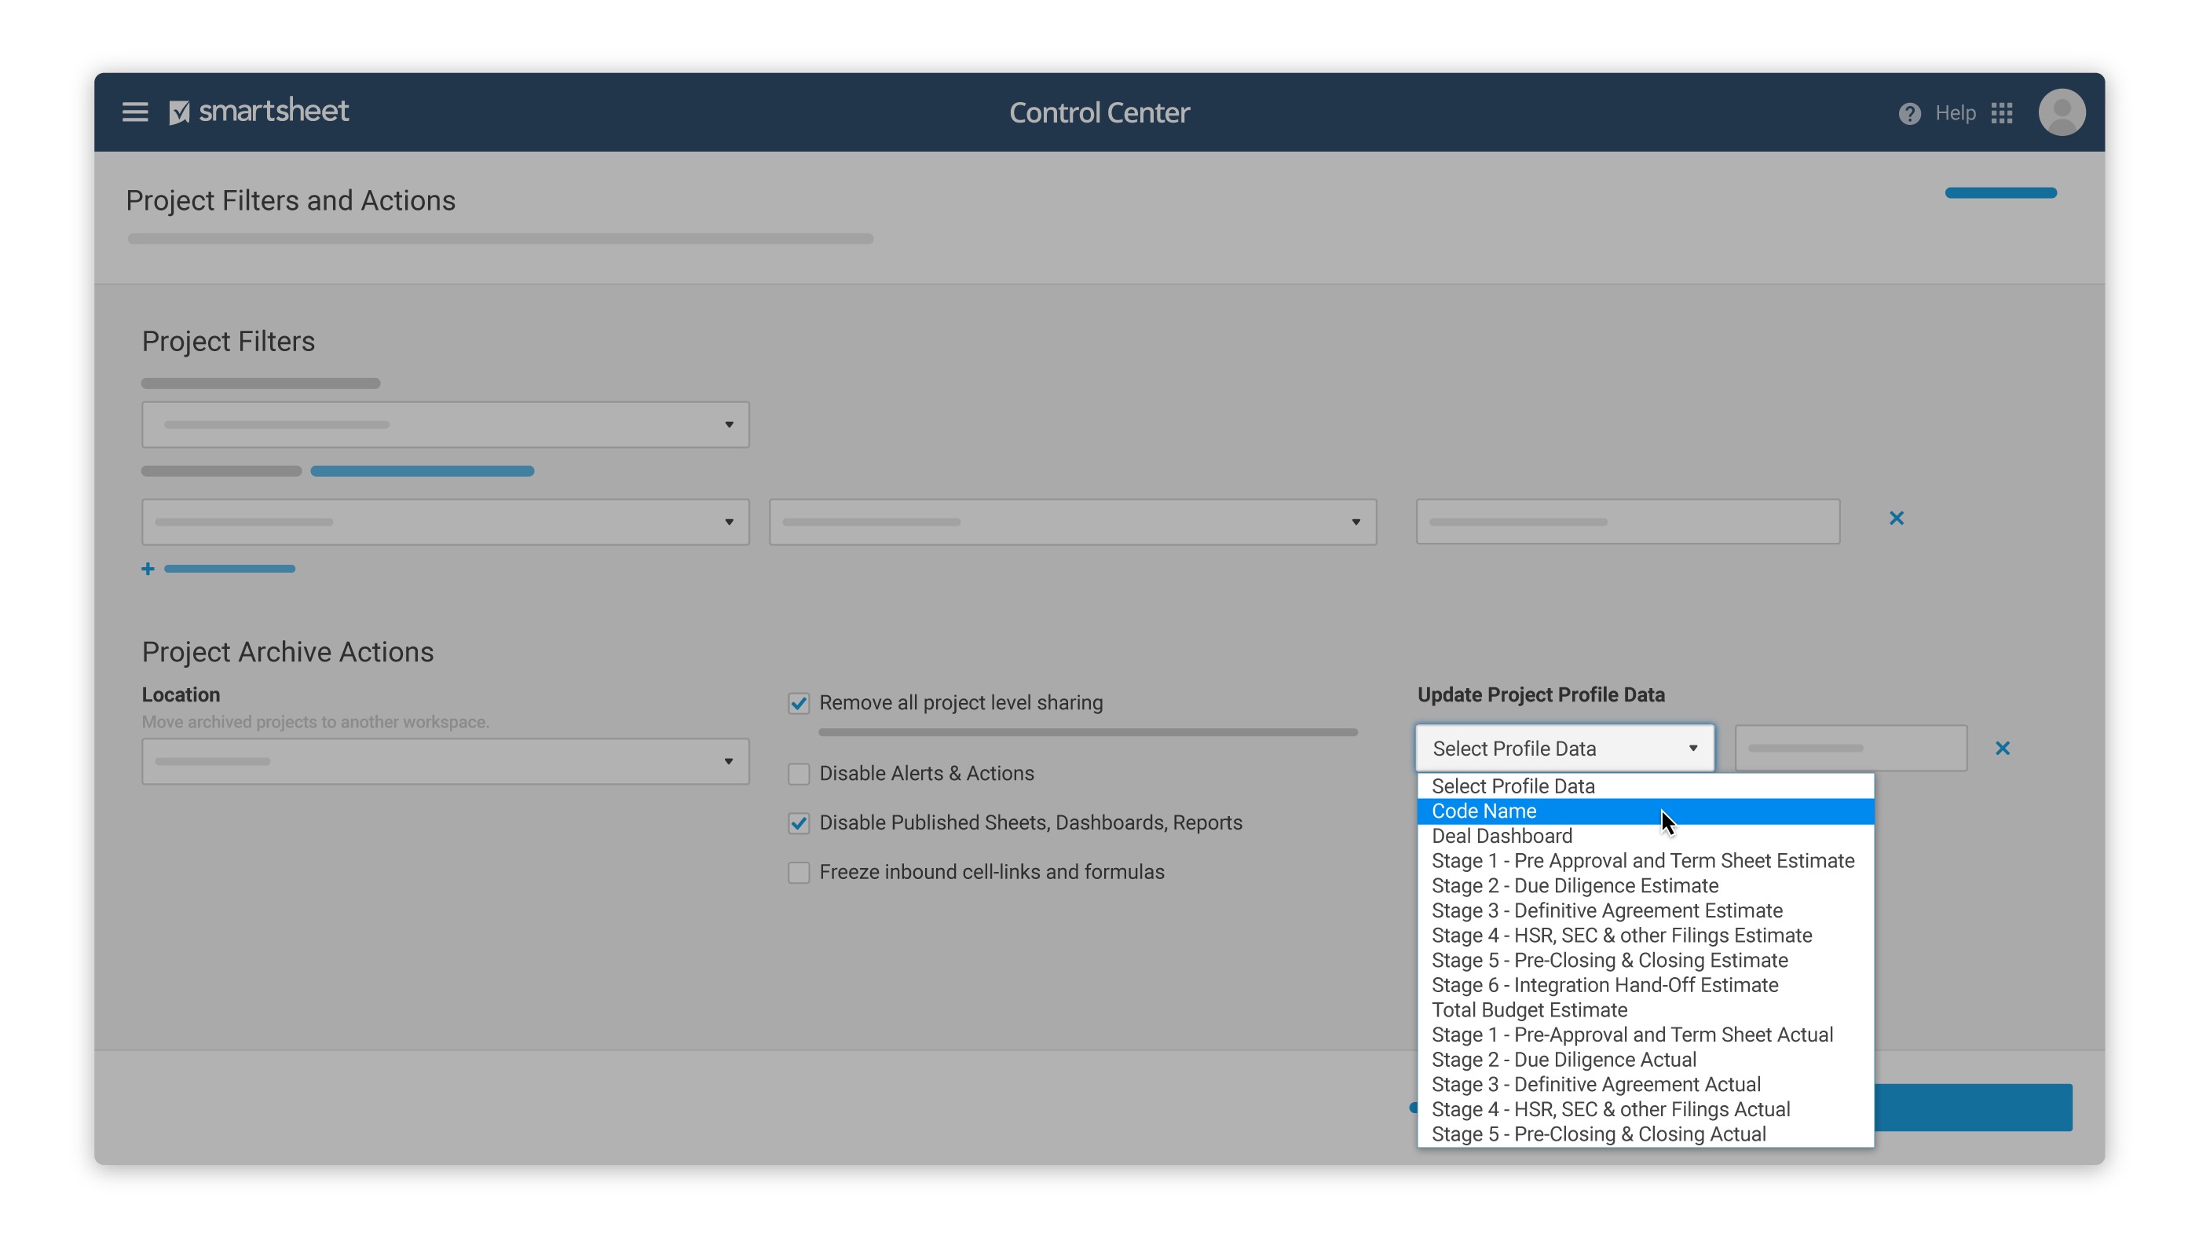Click the profile data value input field
The width and height of the screenshot is (2199, 1238).
pos(1850,748)
